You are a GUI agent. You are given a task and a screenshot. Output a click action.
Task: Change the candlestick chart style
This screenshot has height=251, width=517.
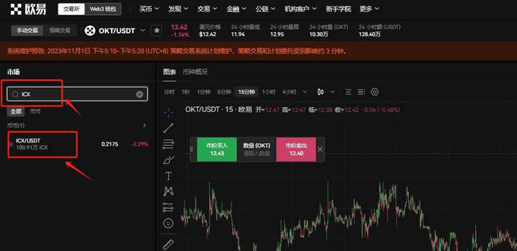[x=321, y=92]
